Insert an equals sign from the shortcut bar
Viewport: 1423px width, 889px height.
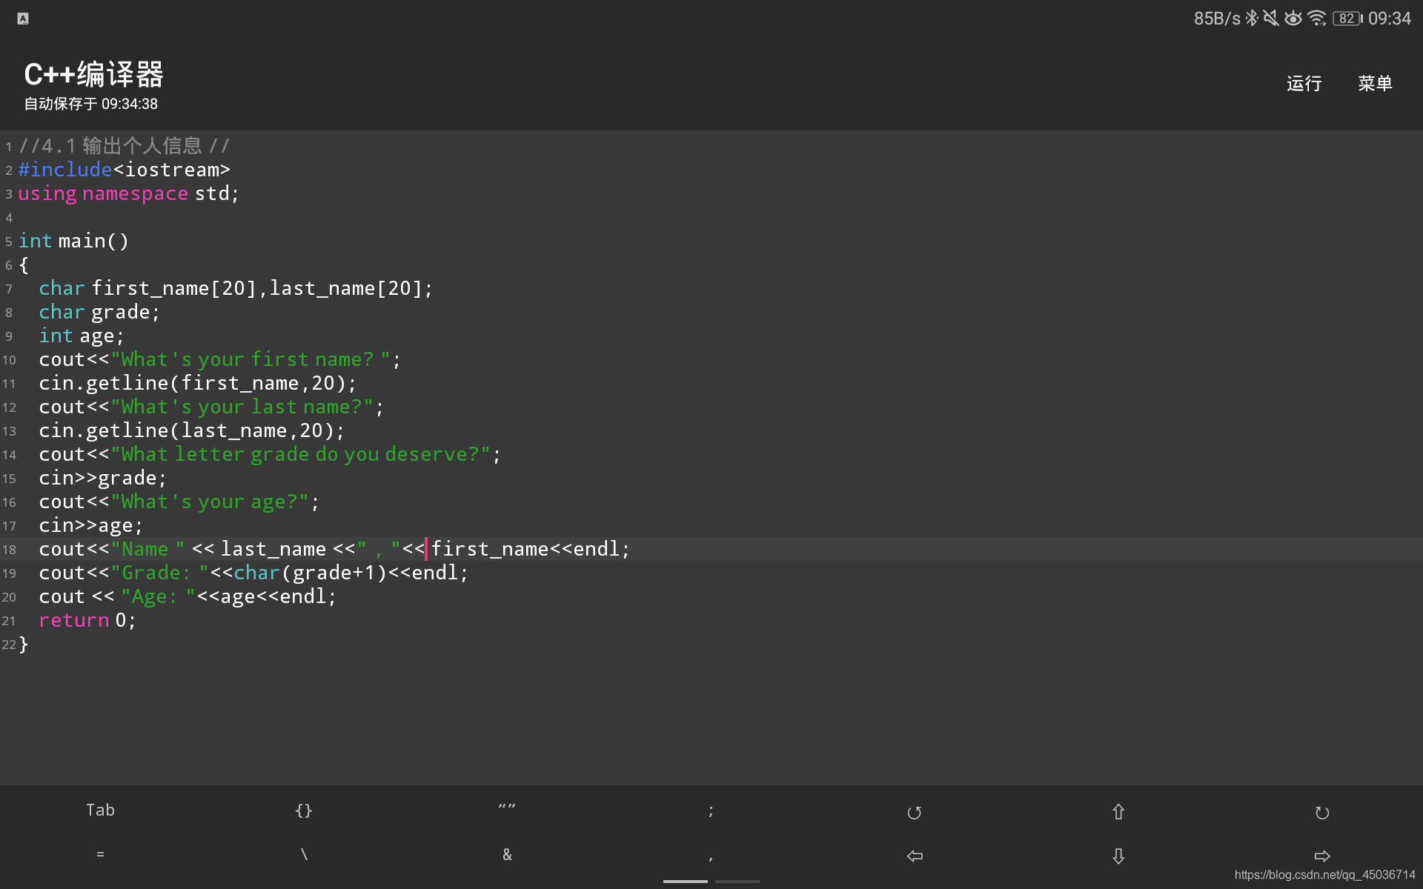tap(100, 855)
